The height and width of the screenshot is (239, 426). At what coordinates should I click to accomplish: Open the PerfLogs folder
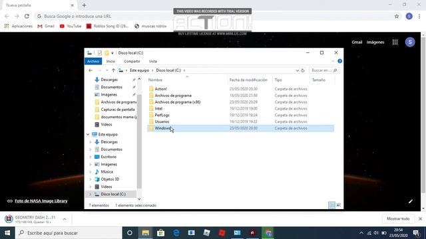pos(162,115)
